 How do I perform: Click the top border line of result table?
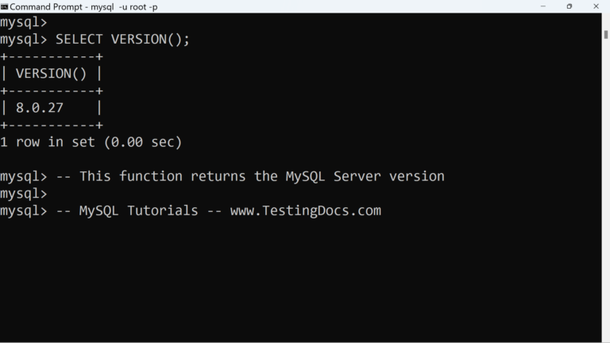coord(52,57)
